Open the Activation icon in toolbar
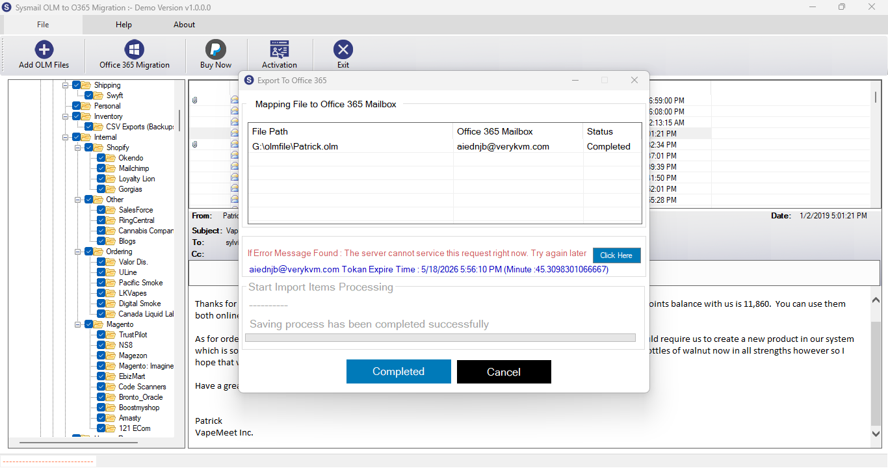 (x=280, y=49)
